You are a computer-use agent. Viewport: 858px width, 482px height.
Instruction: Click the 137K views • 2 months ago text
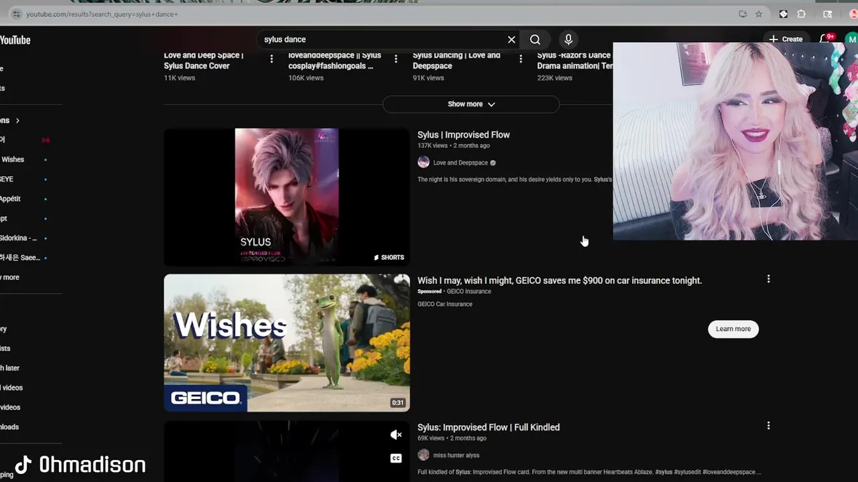tap(454, 145)
